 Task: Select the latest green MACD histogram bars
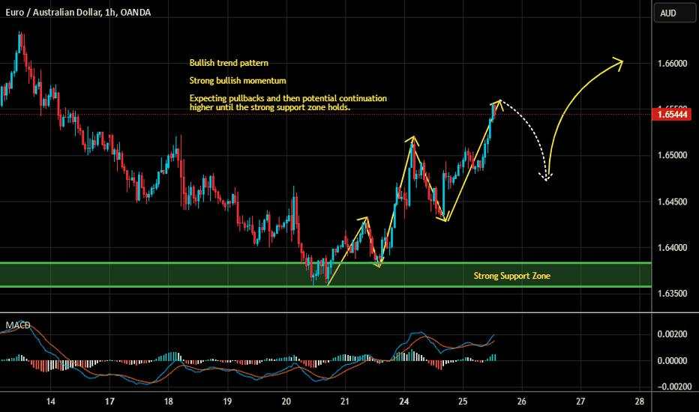(491, 357)
